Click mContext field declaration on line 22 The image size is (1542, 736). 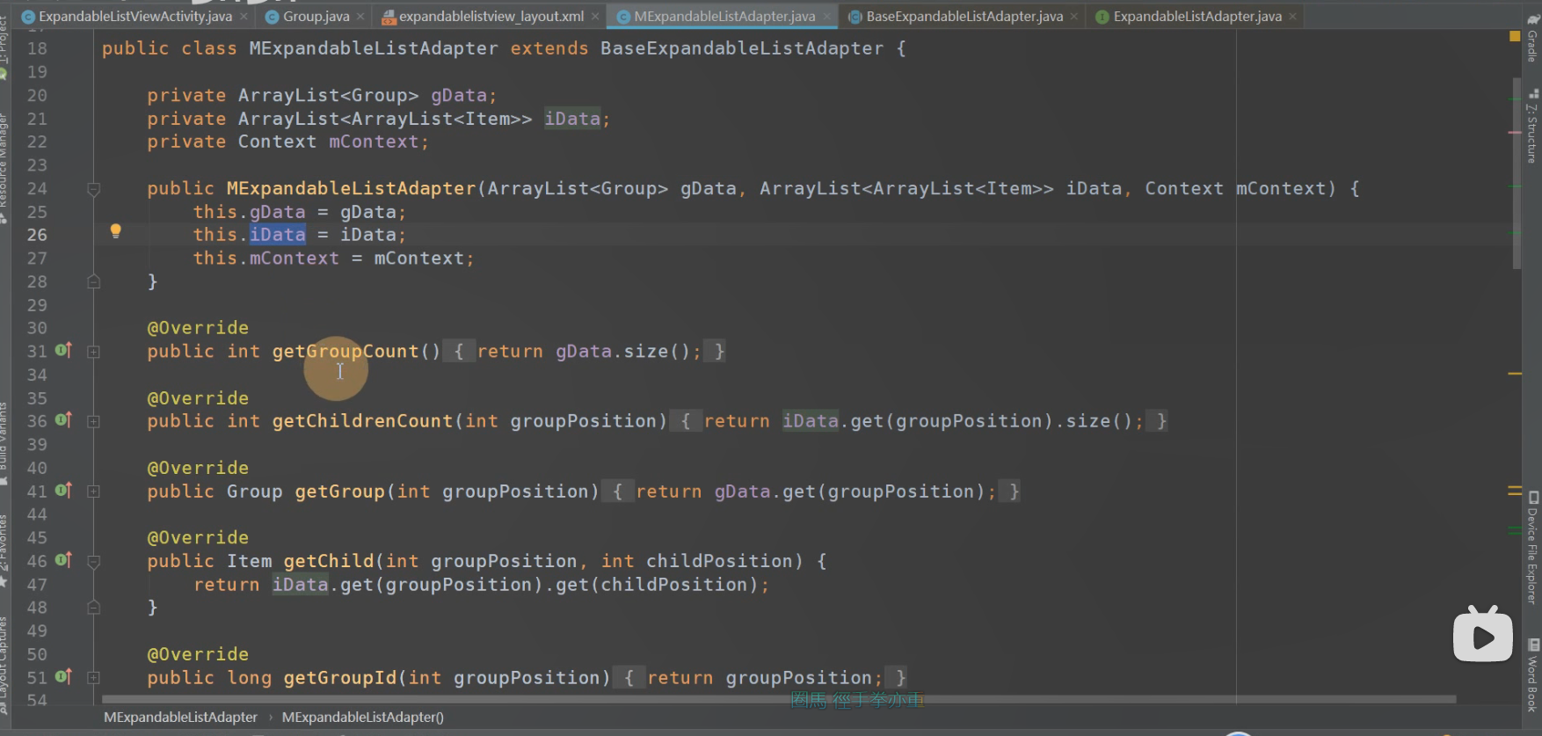[374, 142]
